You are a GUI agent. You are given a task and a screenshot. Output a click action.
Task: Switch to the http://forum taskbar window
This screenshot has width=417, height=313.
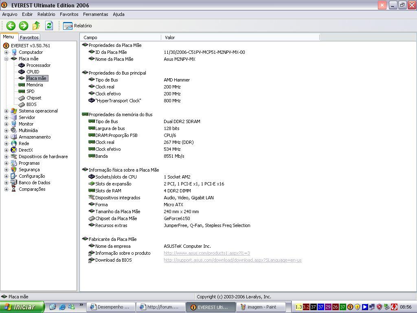160,307
